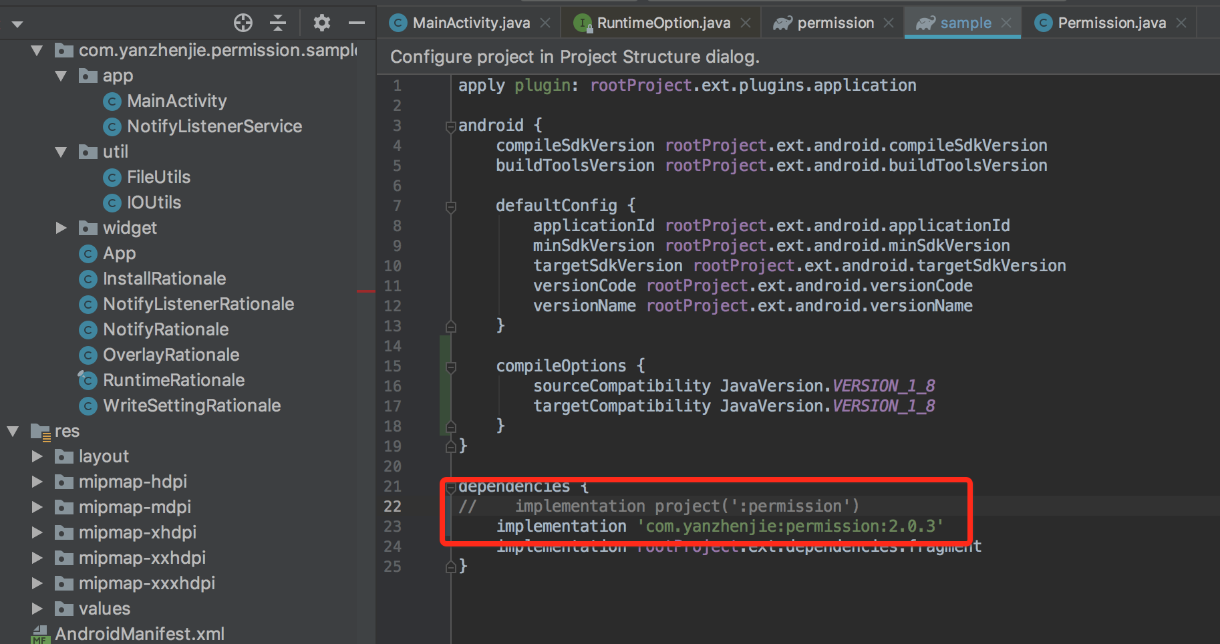Click line number 22 in gutter
Screen dimensions: 1220x644
coord(393,506)
